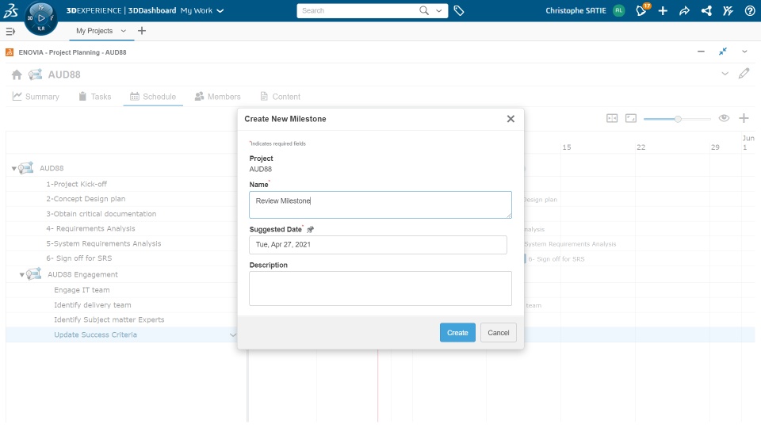This screenshot has width=761, height=428.
Task: Click the Christophe SATIE user name
Action: [576, 10]
